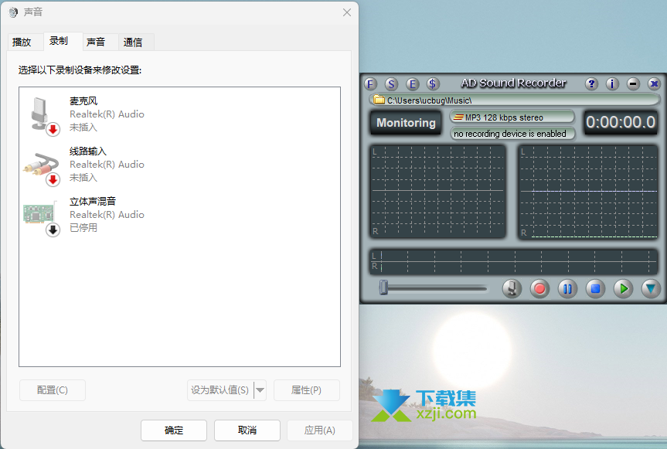The height and width of the screenshot is (449, 667).
Task: Click the 应用(A) button
Action: [x=320, y=430]
